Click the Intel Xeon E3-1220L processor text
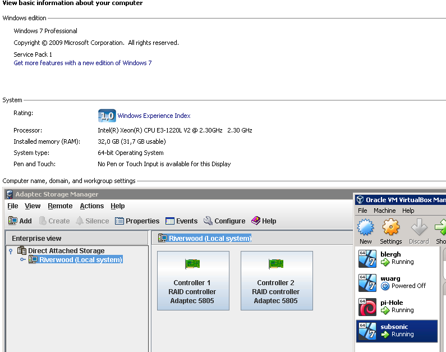Image resolution: width=446 pixels, height=352 pixels. coord(175,130)
